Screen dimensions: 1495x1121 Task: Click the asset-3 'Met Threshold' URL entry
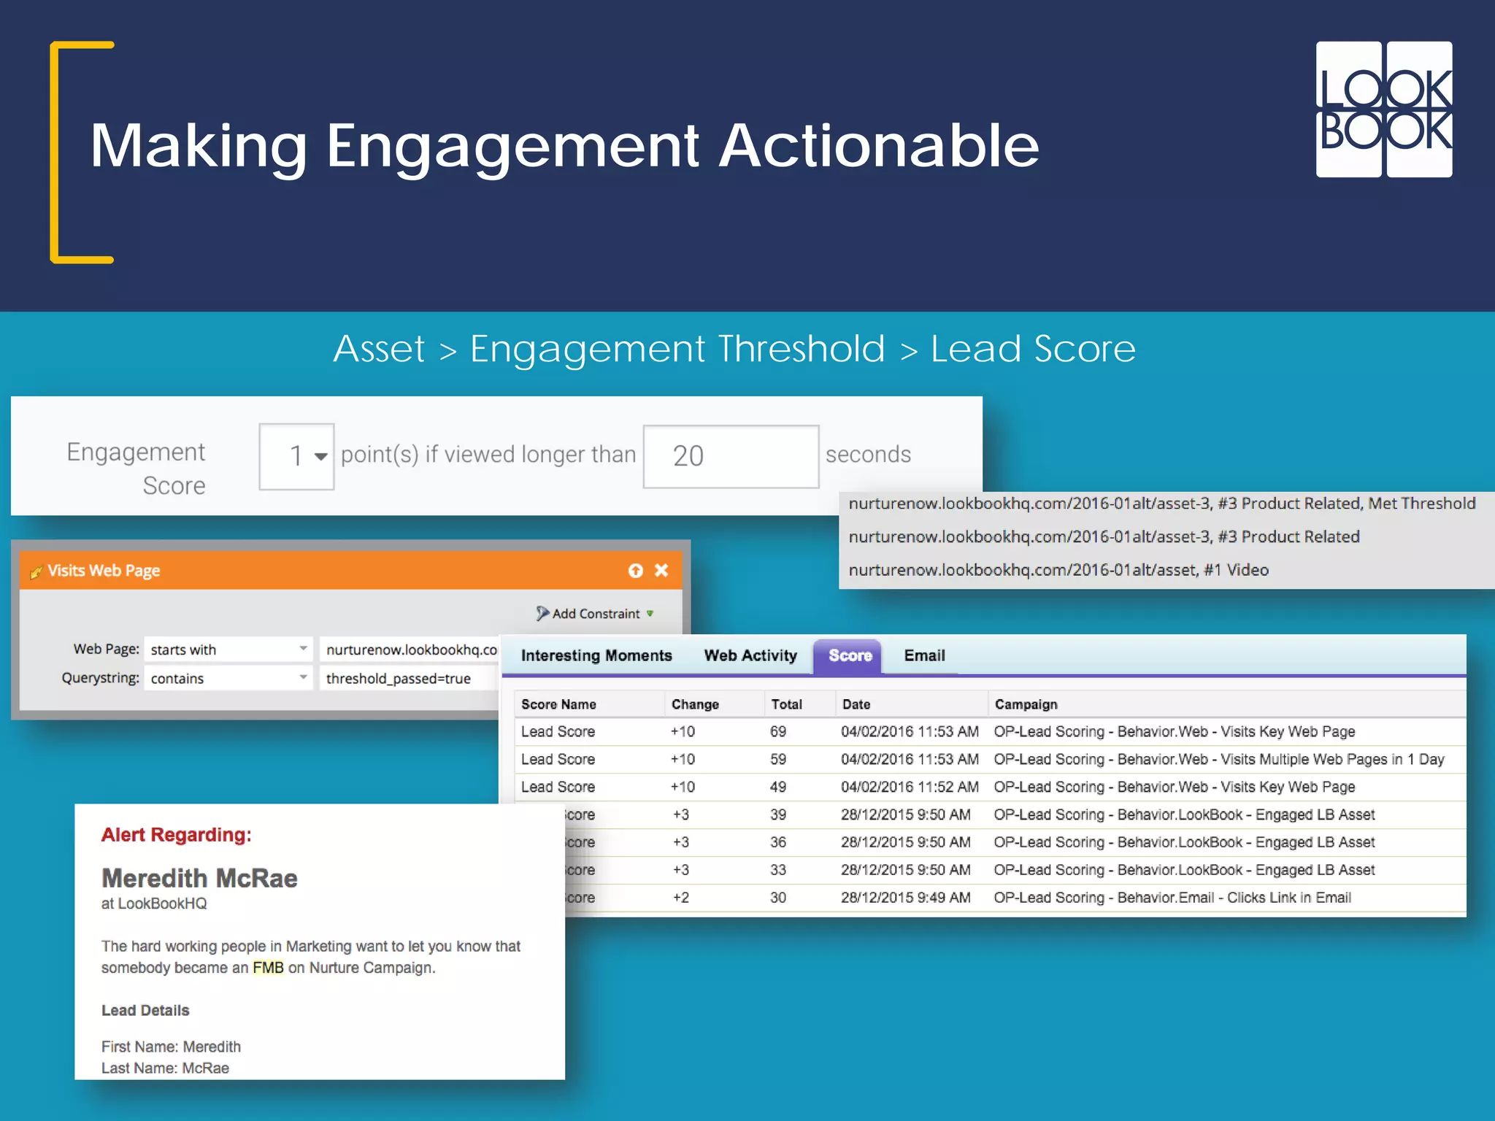(x=1162, y=504)
